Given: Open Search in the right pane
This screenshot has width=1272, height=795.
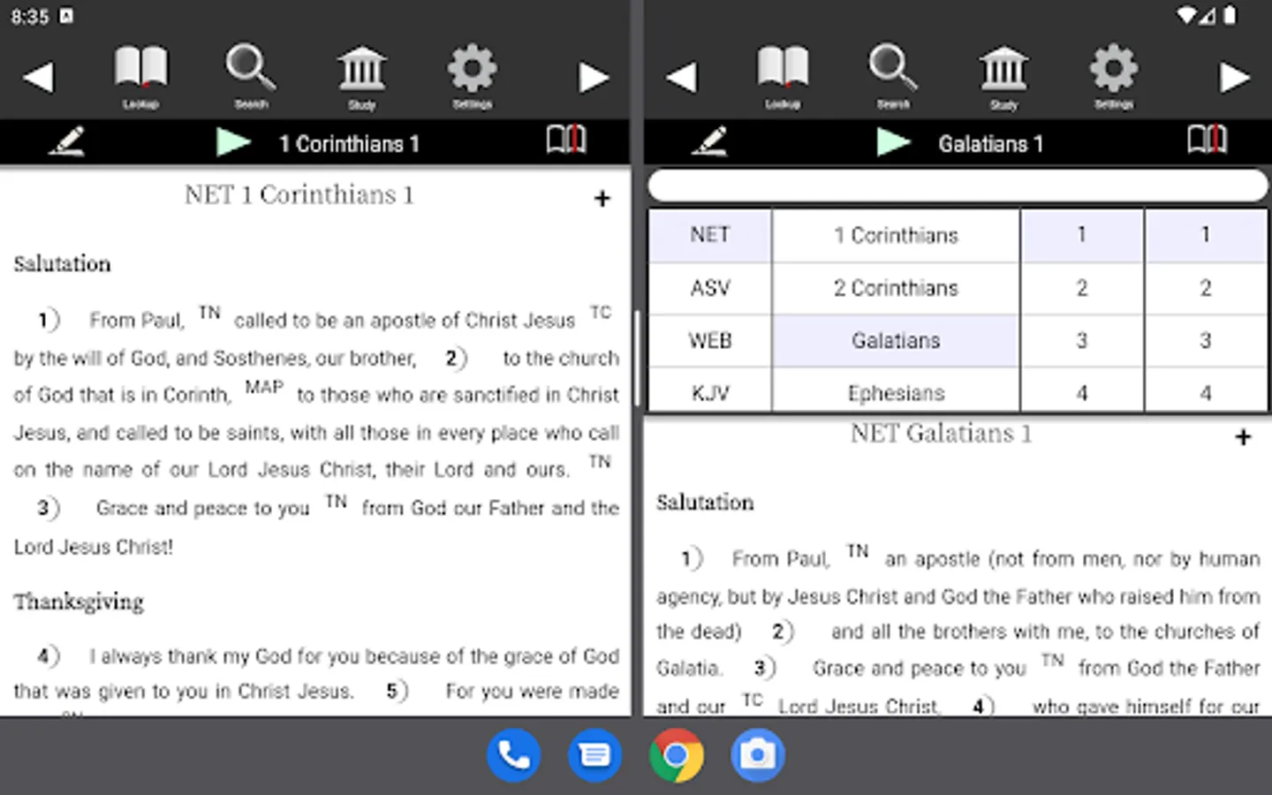Looking at the screenshot, I should (893, 77).
